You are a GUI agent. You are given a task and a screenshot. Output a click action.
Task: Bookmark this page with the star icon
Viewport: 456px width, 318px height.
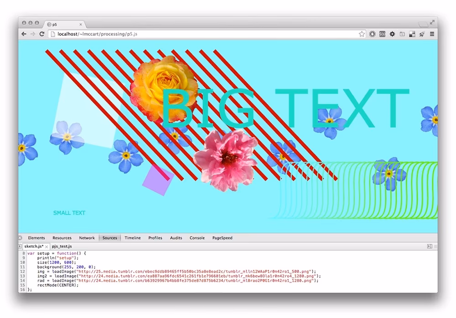(362, 34)
